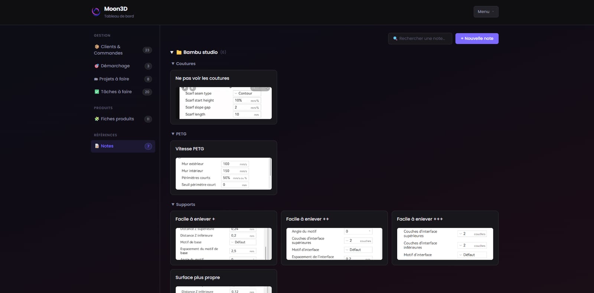
Task: Open the Surface plus propre note
Action: [223, 282]
